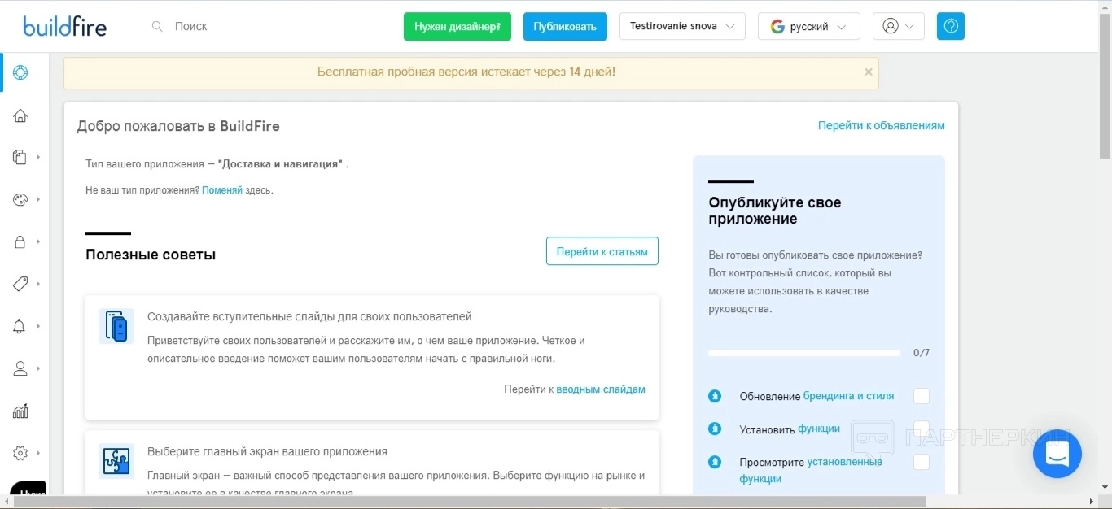
Task: Expand the design palette submenu arrow
Action: tap(38, 199)
